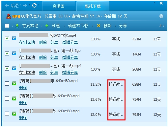Image resolution: width=168 pixels, height=127 pixels.
Task: Click the yellow X delete icon
Action: tap(98, 26)
